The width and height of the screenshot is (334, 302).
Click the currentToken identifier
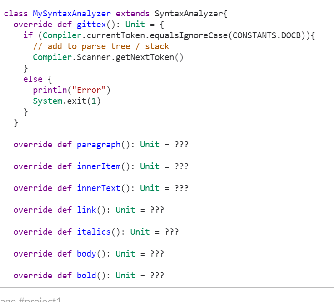click(116, 35)
